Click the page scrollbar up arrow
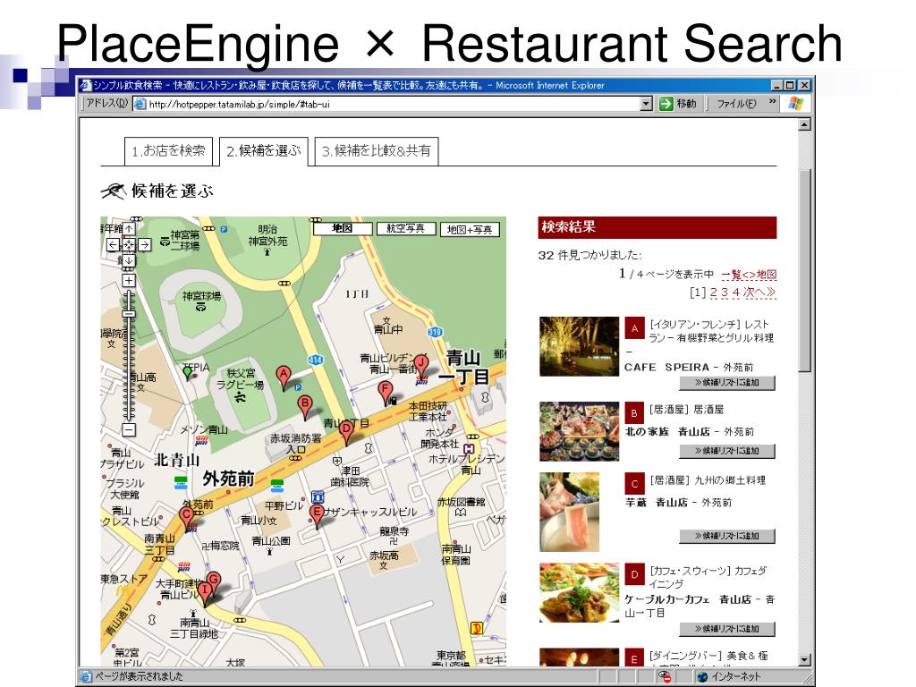The image size is (916, 687). click(804, 124)
